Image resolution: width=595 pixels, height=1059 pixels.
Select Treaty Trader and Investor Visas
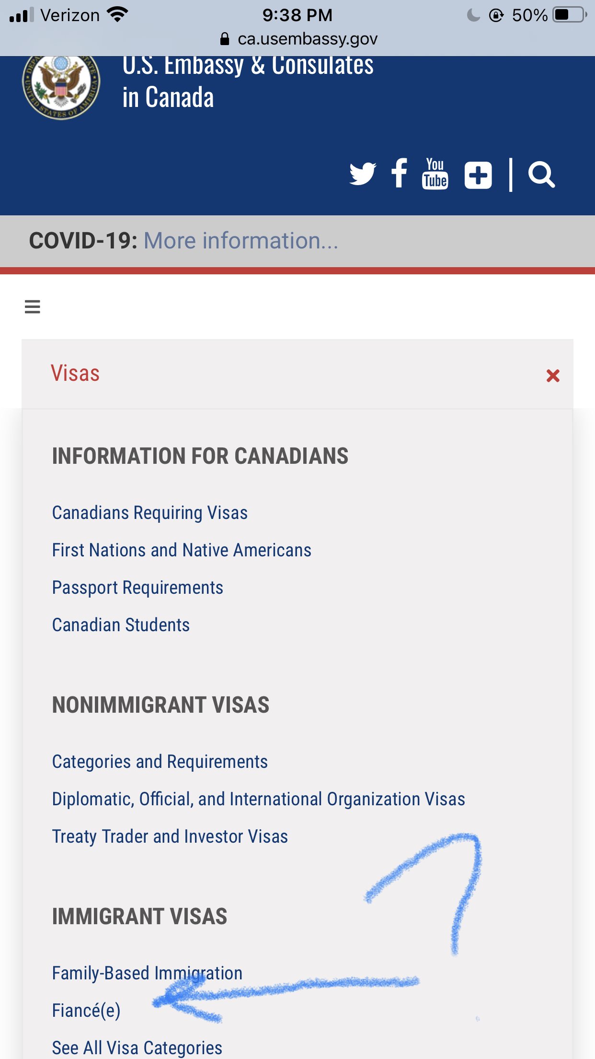(170, 836)
